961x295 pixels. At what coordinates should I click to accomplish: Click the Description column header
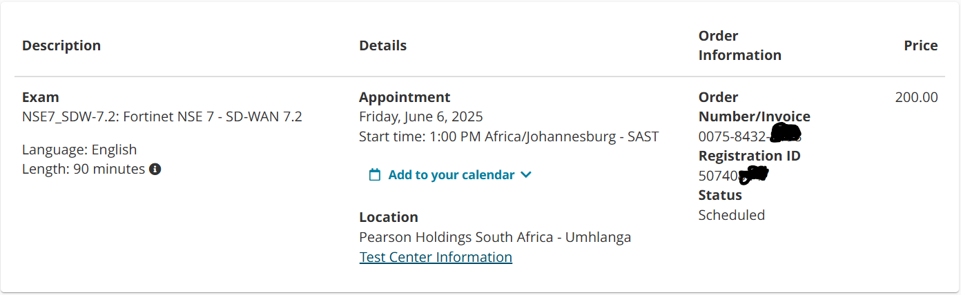coord(61,45)
